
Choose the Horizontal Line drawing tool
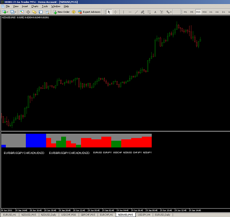pos(130,12)
